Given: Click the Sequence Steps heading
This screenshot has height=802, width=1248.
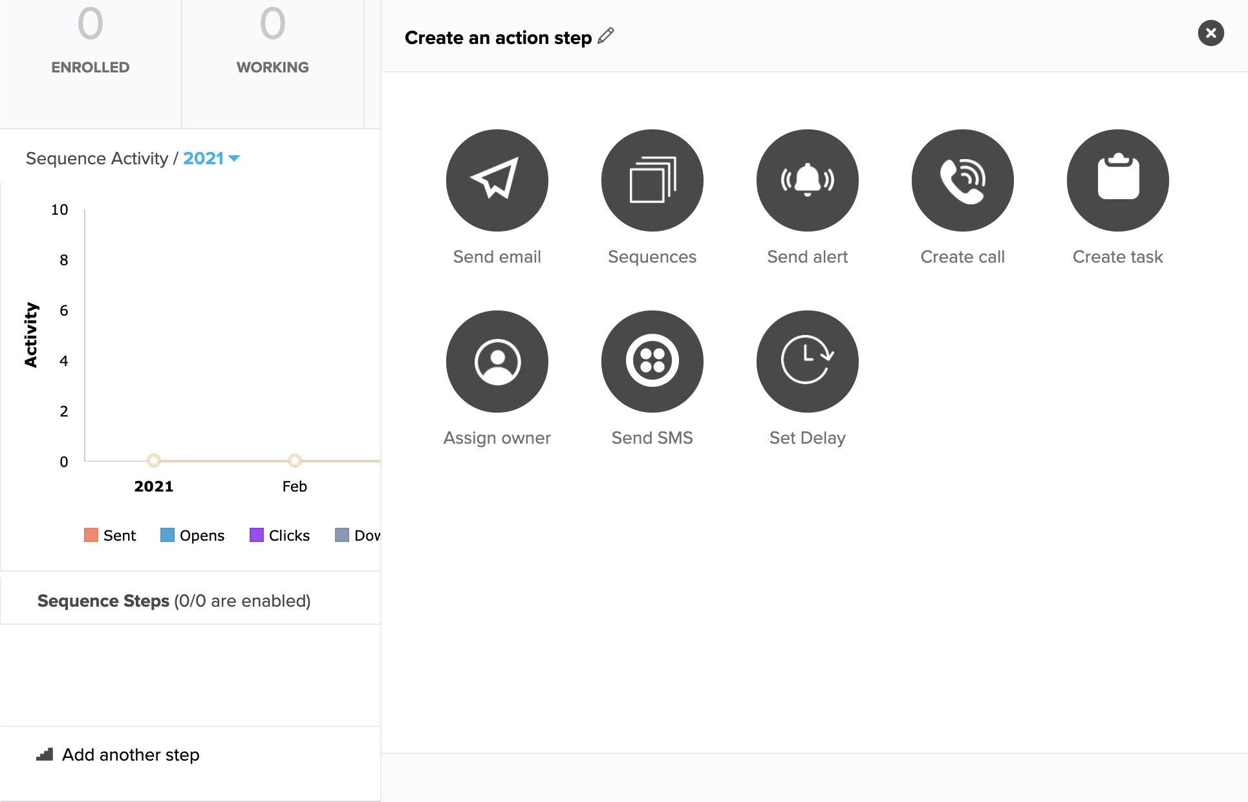Looking at the screenshot, I should coord(103,601).
